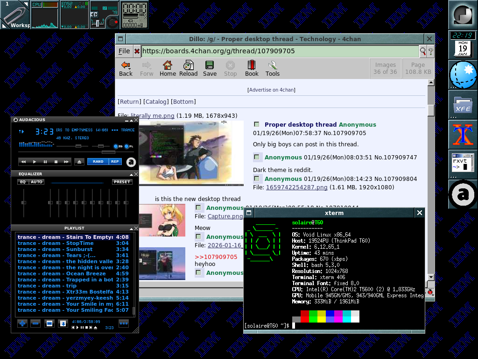Toggle REP repeat in Audacious
The width and height of the screenshot is (478, 359).
click(115, 161)
